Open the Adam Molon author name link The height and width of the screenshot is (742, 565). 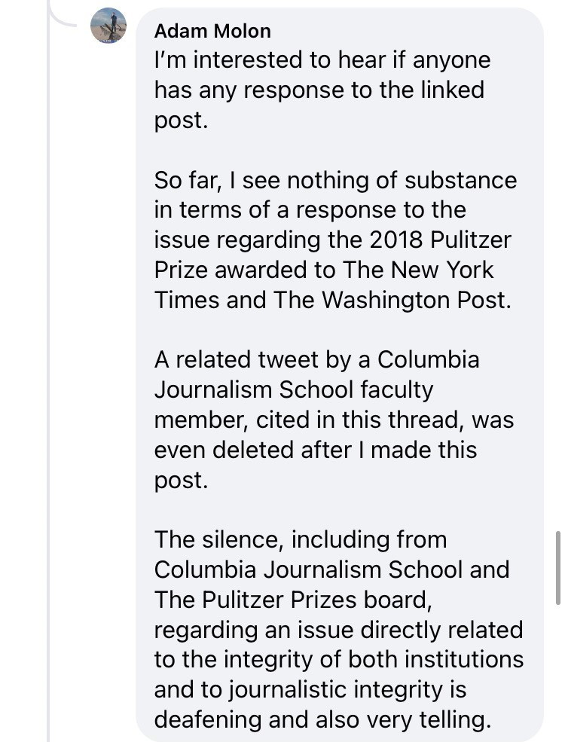(212, 31)
